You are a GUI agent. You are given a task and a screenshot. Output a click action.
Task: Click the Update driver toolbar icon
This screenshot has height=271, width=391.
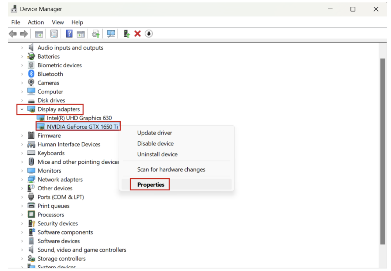[96, 34]
